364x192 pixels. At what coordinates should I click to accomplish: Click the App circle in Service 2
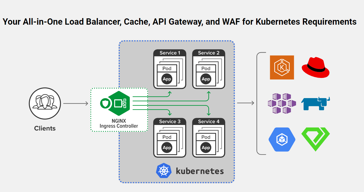pyautogui.click(x=206, y=79)
